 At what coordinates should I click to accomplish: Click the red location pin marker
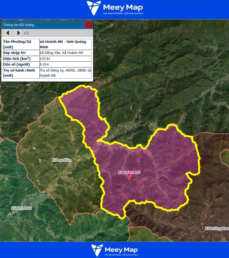[x=129, y=177]
